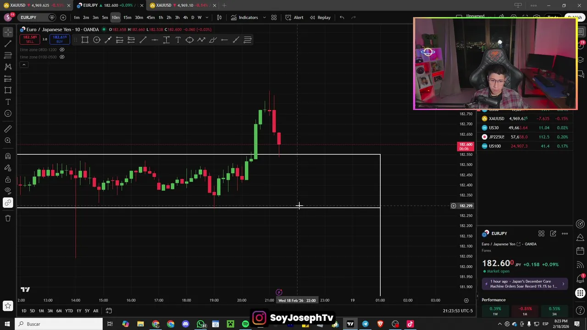Toggle magnet mode
Viewport: 587px width, 330px height.
pyautogui.click(x=8, y=156)
